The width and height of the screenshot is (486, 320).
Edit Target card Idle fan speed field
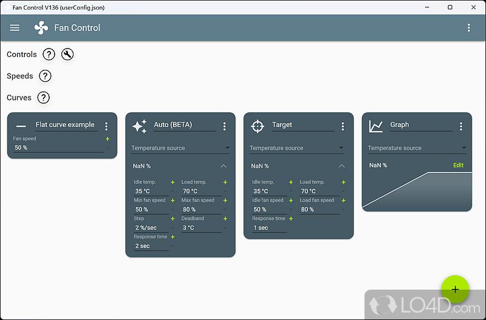click(269, 209)
